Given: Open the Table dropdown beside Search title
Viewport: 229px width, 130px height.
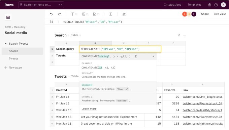Looking at the screenshot, I should tap(76, 35).
